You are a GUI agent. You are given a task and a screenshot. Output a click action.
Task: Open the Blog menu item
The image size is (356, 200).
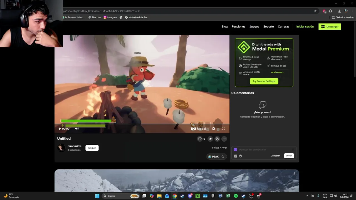coord(225,27)
